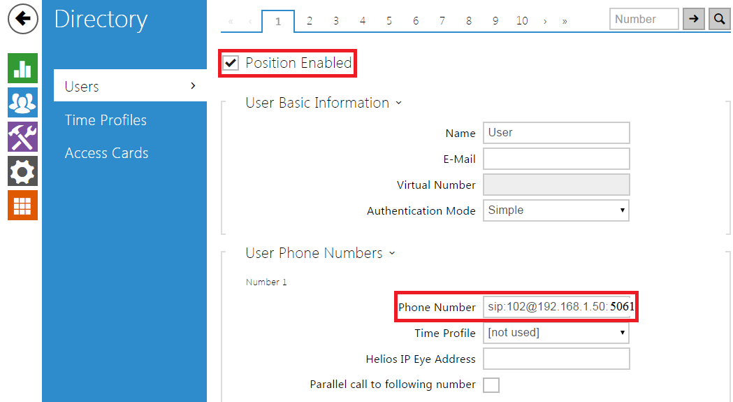Click the go-to-number arrow button
The image size is (733, 402).
tap(693, 20)
